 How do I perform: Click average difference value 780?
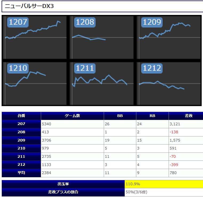186,173
